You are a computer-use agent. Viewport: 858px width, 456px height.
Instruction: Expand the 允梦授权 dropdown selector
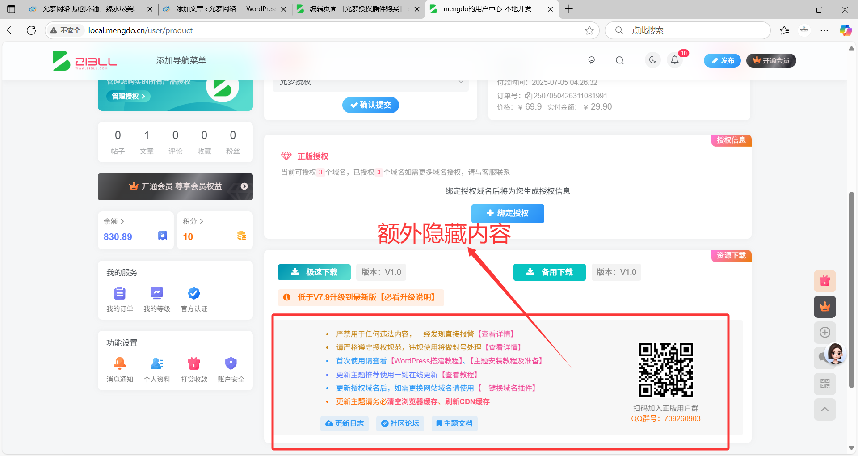[x=371, y=83]
